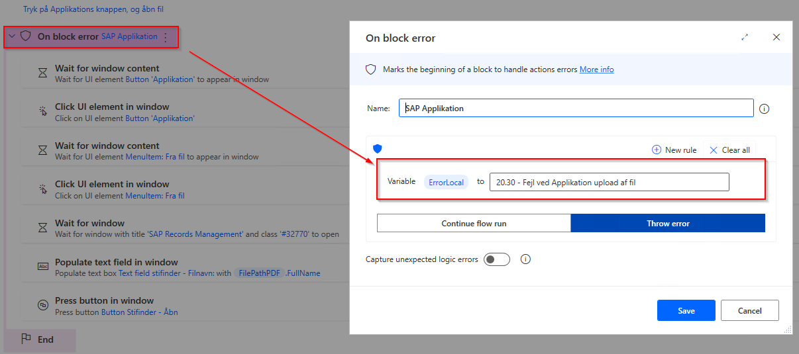Click the cursor icon of Click UI element Button 'Applikation'
This screenshot has width=799, height=354.
point(42,112)
